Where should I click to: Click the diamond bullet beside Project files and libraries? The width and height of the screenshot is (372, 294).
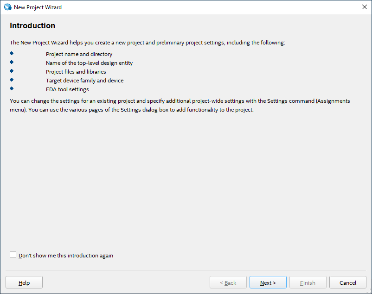click(x=12, y=71)
